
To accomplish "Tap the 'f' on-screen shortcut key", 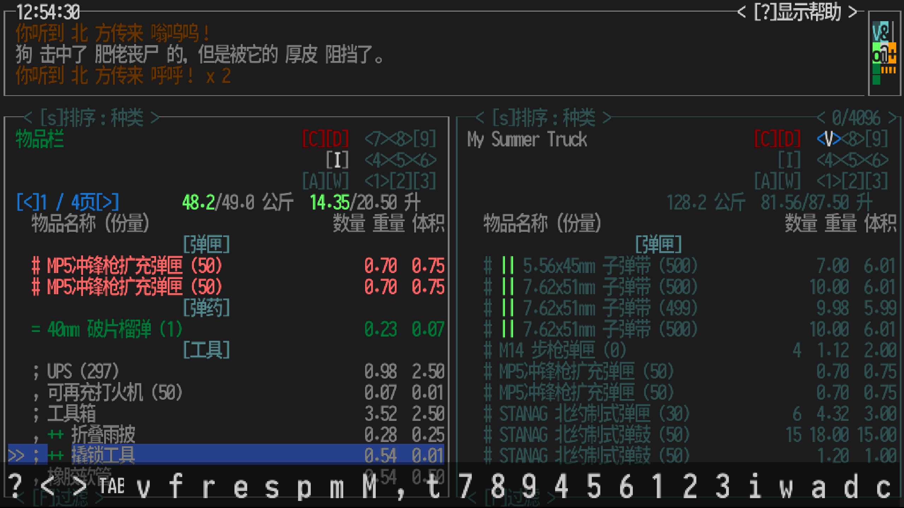I will tap(176, 486).
